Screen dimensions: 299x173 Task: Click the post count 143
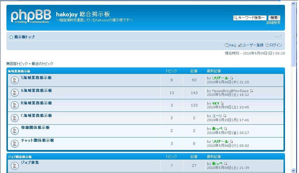tap(194, 93)
